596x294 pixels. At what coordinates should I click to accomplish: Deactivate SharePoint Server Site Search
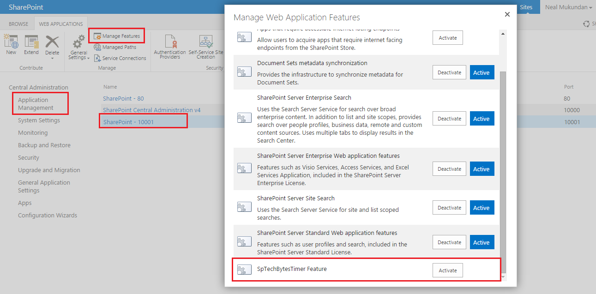pos(449,207)
